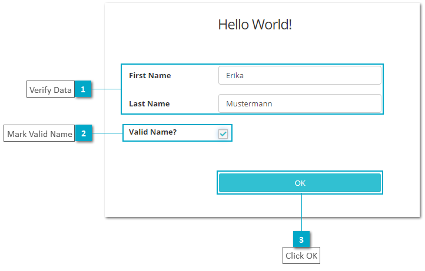Image resolution: width=425 pixels, height=271 pixels.
Task: Click the Hello World! heading
Action: point(255,25)
